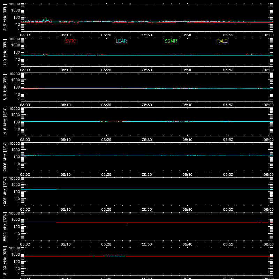The width and height of the screenshot is (279, 279).
Task: Click 05:30 label under the 8800 MHz panel
Action: [x=147, y=244]
